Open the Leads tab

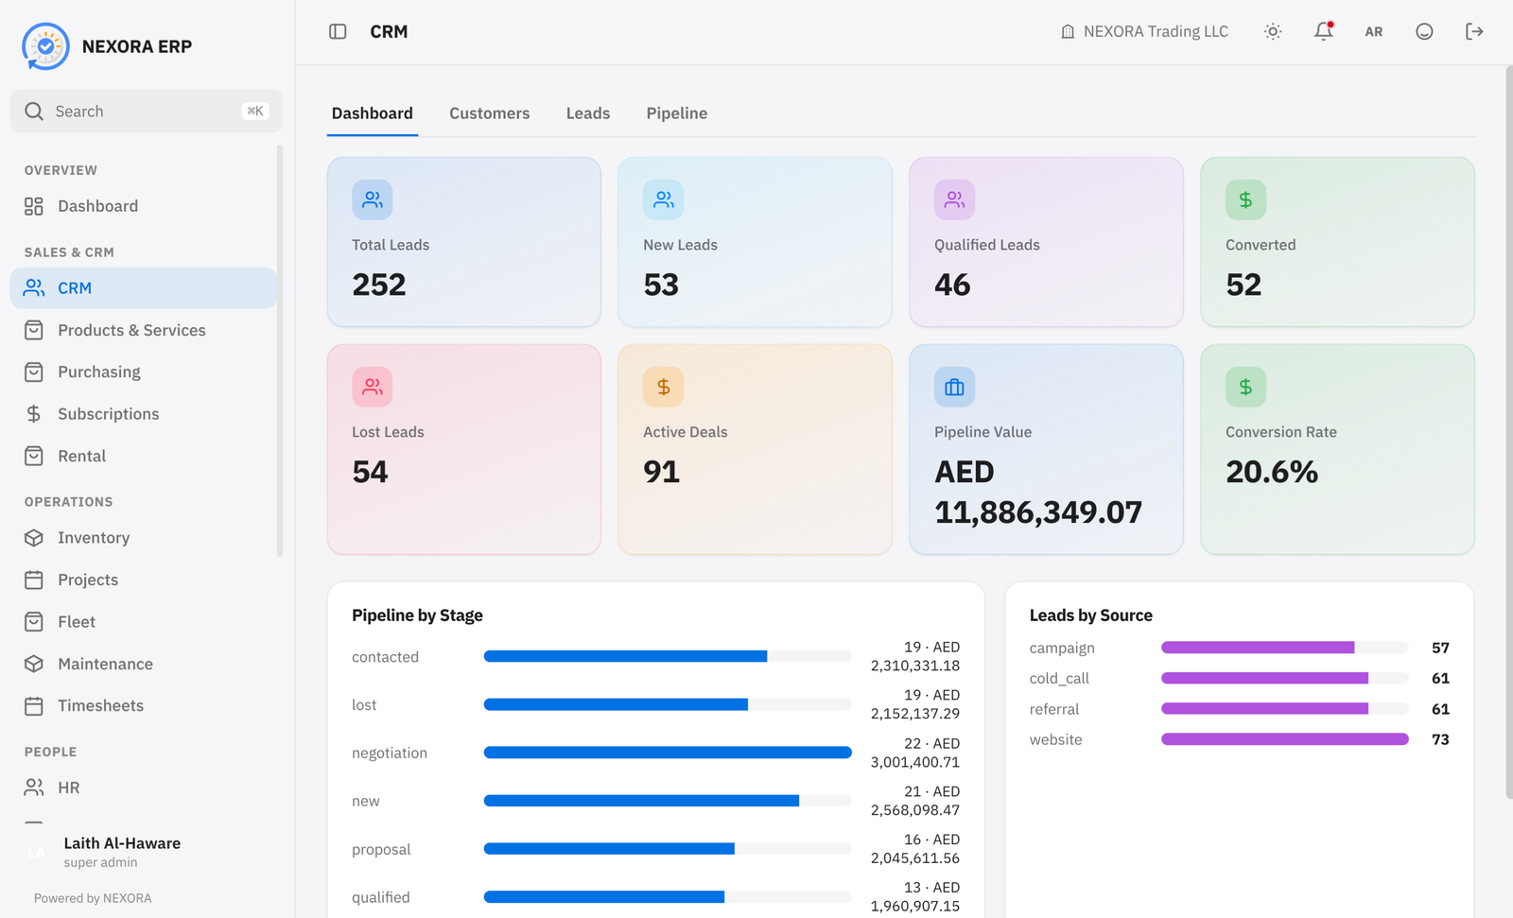(x=588, y=113)
